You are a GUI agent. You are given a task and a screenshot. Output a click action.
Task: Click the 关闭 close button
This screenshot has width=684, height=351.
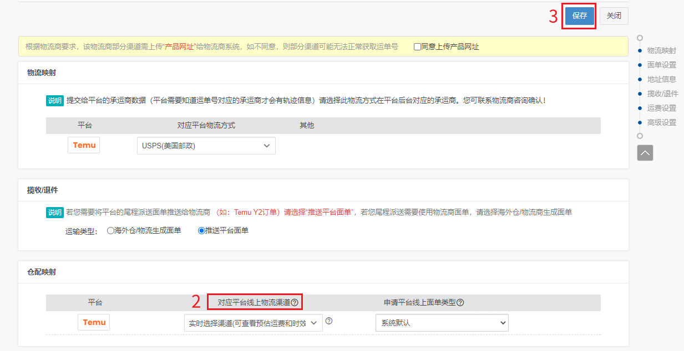pyautogui.click(x=614, y=16)
